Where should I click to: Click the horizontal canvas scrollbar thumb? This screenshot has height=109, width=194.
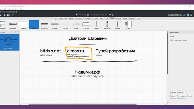pos(82,104)
